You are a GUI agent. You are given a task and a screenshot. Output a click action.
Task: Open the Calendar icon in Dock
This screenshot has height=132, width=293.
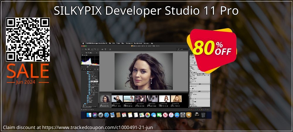click(x=124, y=115)
